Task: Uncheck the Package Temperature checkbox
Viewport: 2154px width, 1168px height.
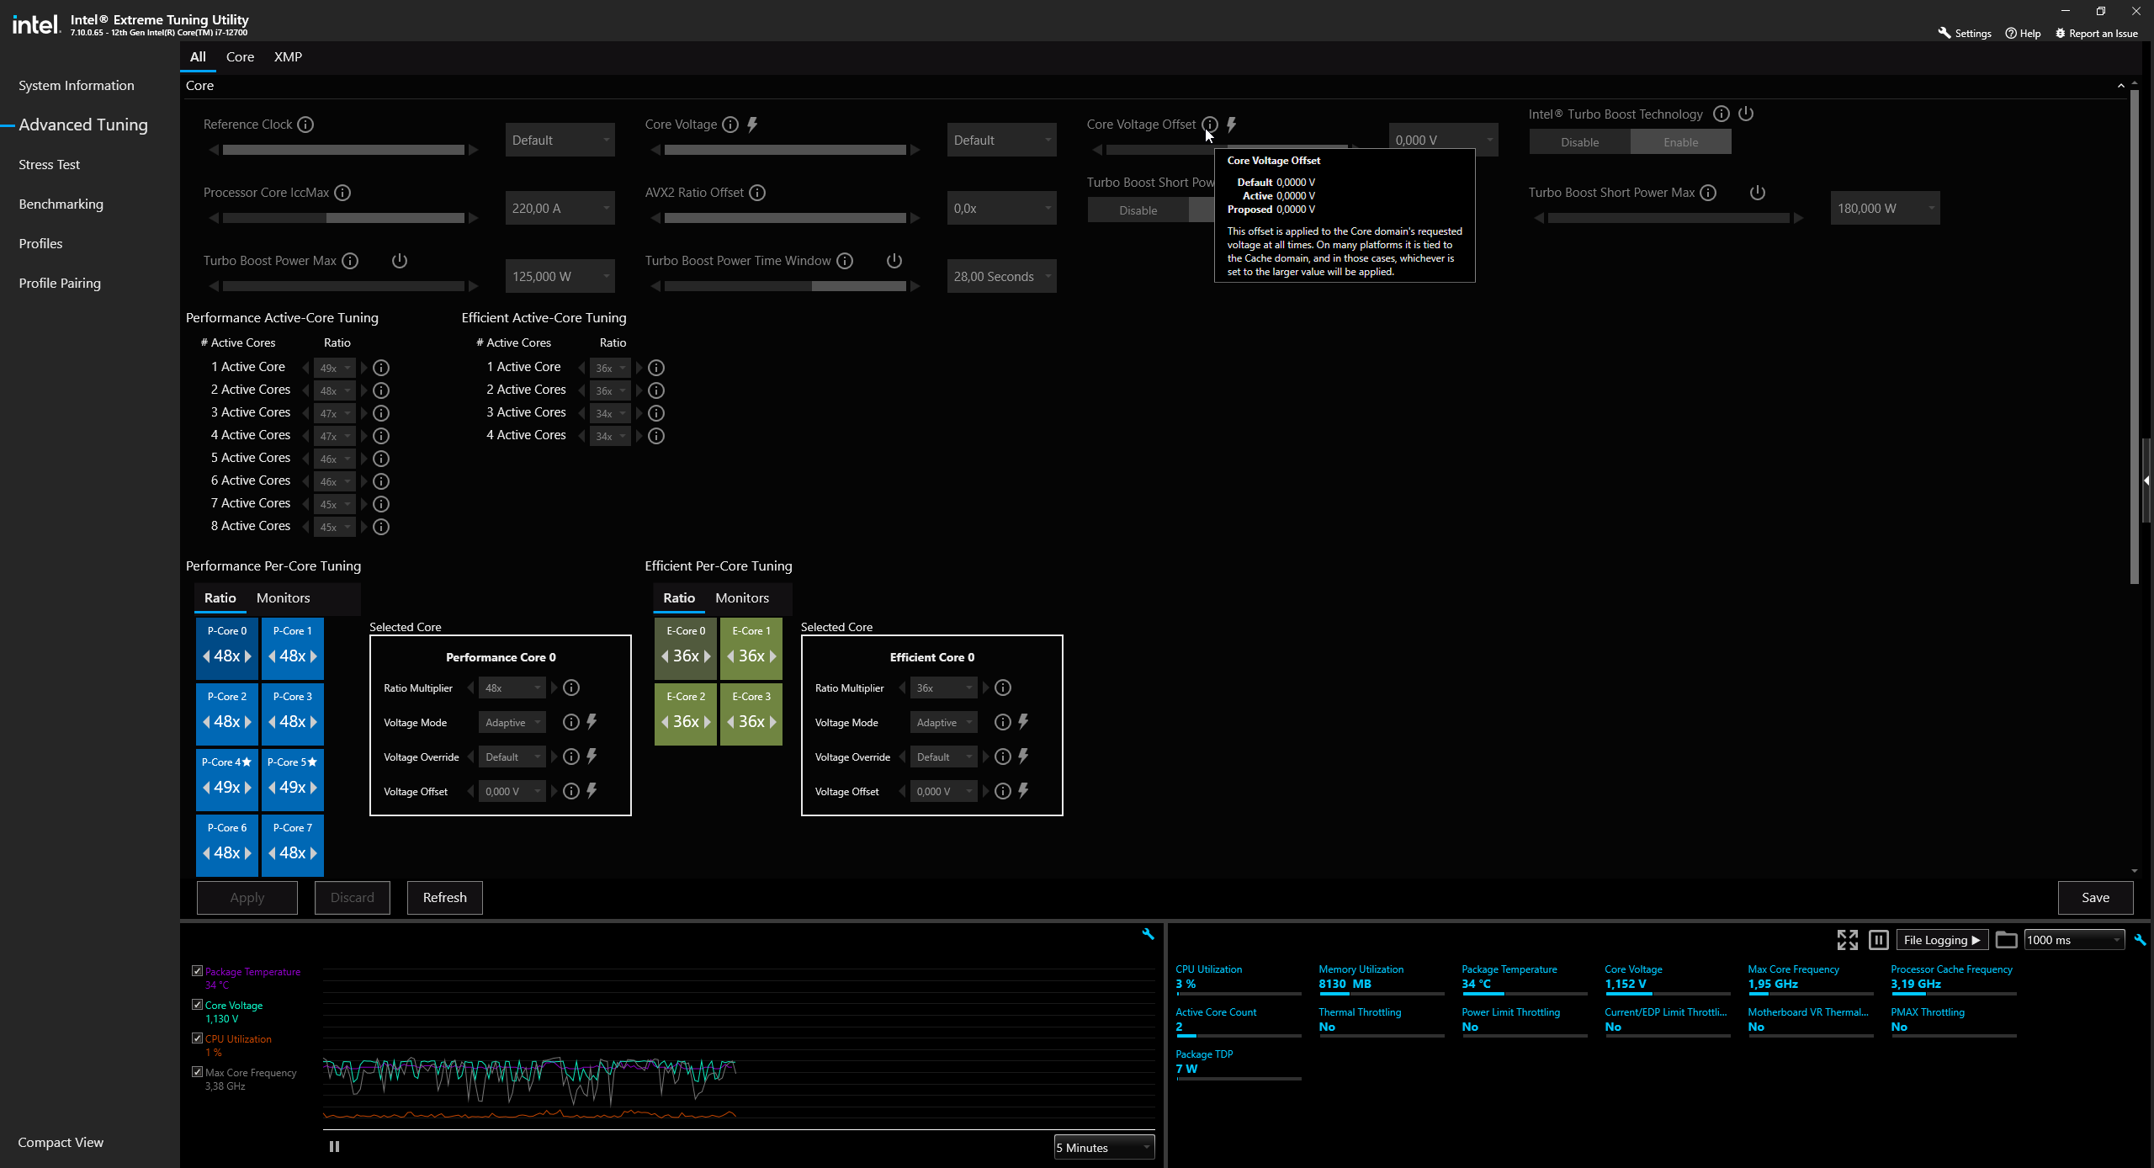Action: point(197,971)
